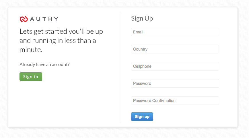Click the word 'account?' below the headline

(x=61, y=65)
